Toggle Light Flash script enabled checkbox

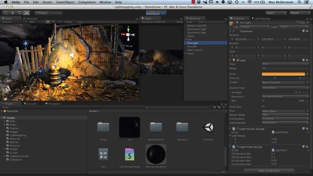(238, 147)
